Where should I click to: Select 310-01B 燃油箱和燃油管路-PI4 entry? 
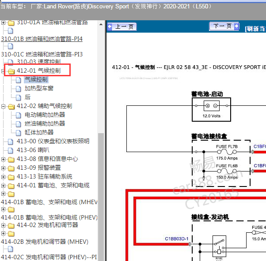42,39
